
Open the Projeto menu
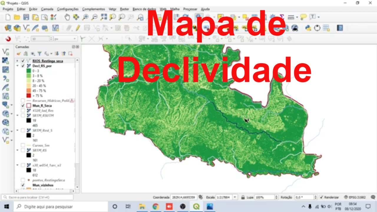8,9
